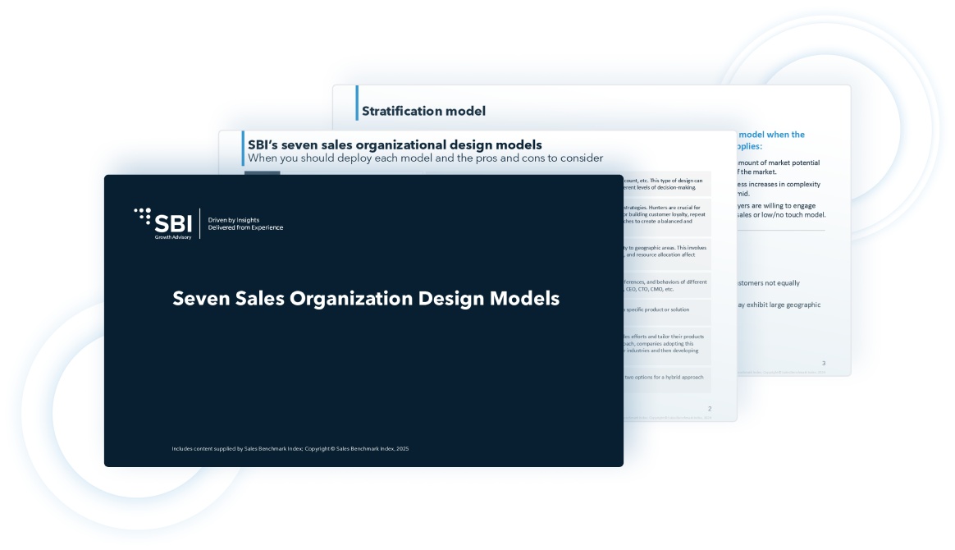Click the 'When you should deploy each model' subtitle
Screen dimensions: 955x550
point(425,158)
